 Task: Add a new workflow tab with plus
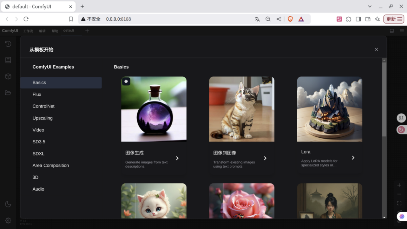pyautogui.click(x=87, y=31)
